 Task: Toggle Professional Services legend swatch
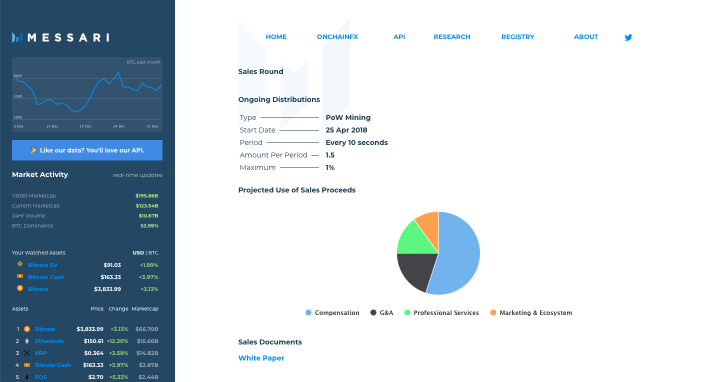pyautogui.click(x=407, y=312)
